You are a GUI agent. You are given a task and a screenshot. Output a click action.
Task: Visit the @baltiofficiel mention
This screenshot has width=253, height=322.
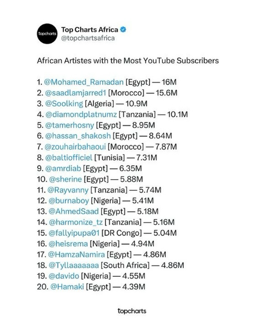click(x=68, y=158)
